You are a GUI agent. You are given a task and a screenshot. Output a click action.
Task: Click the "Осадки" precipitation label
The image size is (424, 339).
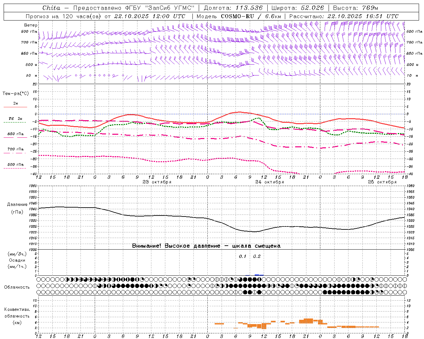(x=17, y=261)
